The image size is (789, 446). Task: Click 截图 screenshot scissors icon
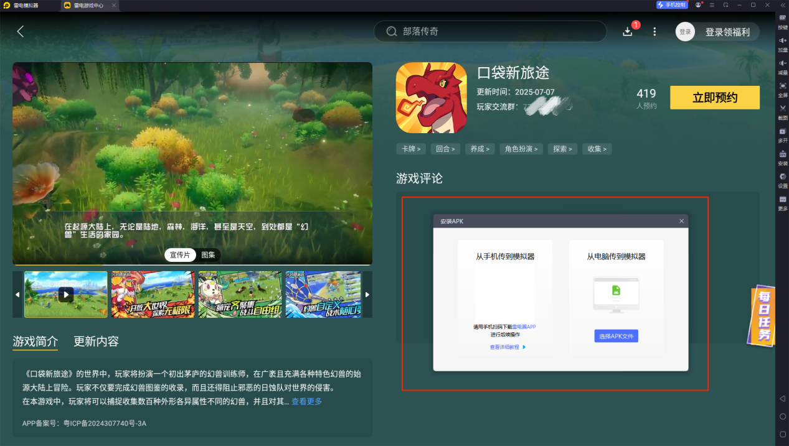(x=783, y=111)
